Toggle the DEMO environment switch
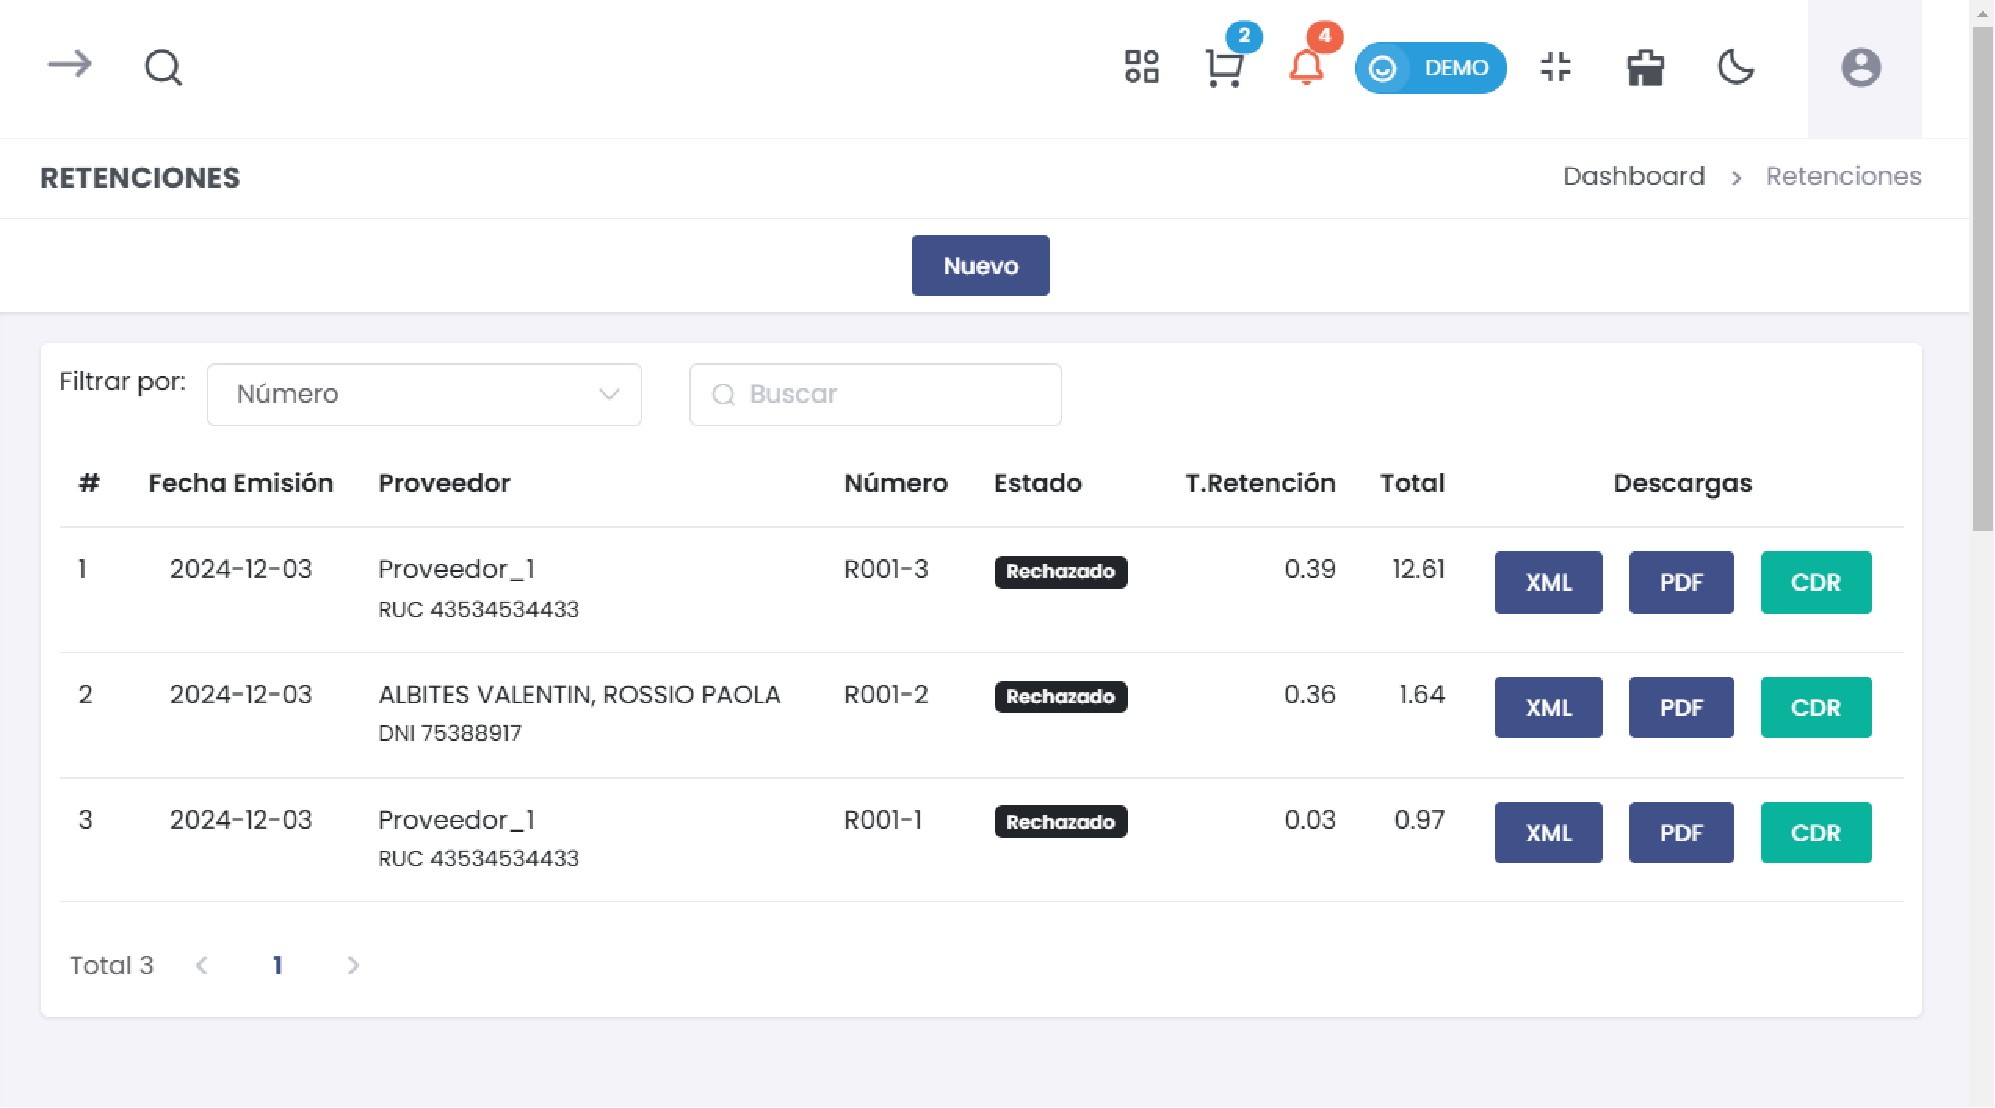Screen dimensions: 1995x1108 (1429, 68)
